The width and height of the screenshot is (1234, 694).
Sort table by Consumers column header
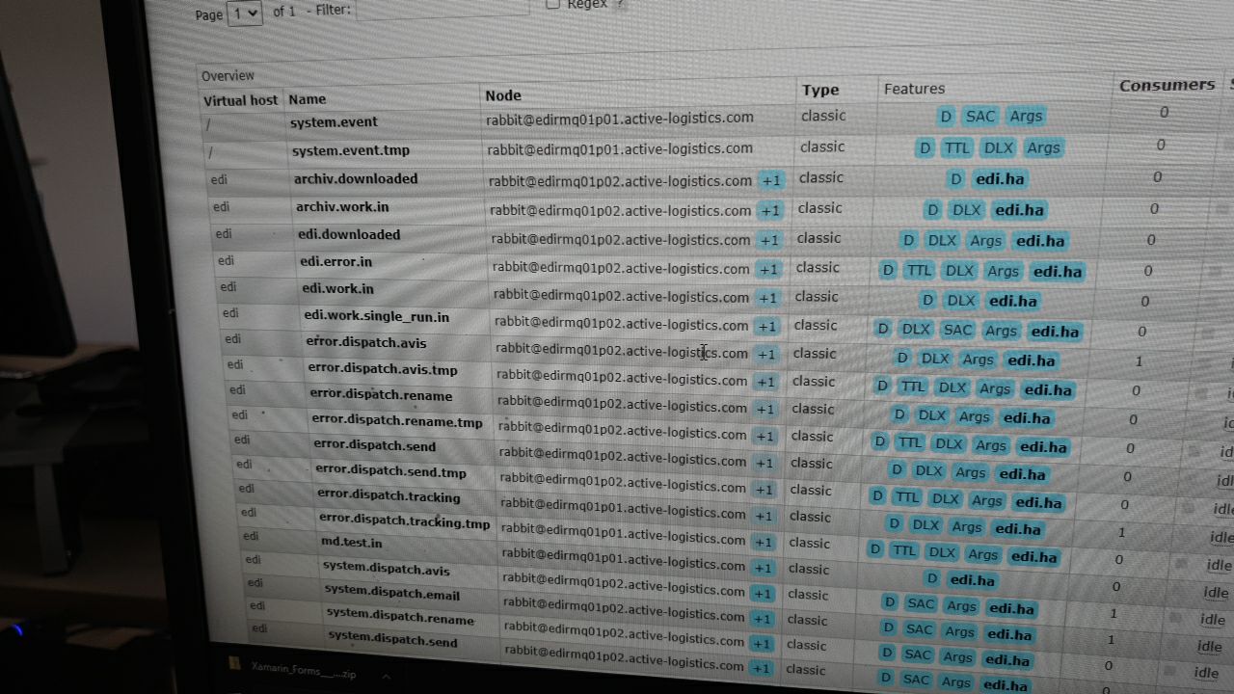(1167, 85)
